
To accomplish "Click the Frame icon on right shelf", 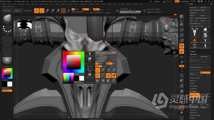I will click(x=182, y=75).
